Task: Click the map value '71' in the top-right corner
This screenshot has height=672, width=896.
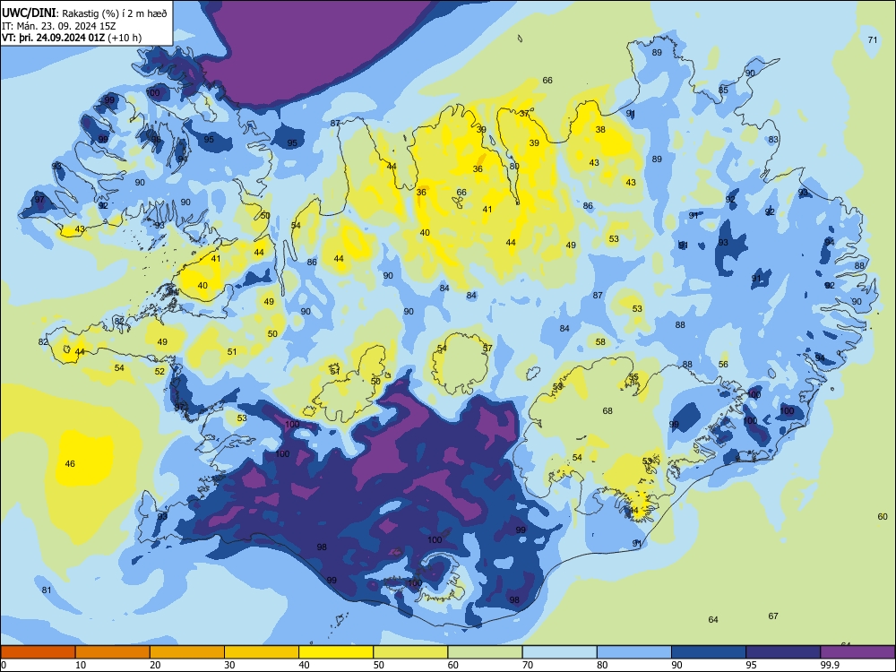Action: (872, 40)
